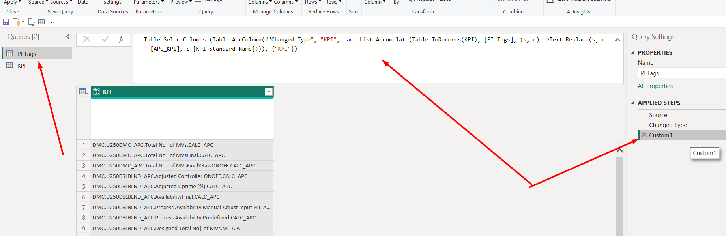Select the Changed Type applied step
Screen dimensions: 726x236
[682, 125]
